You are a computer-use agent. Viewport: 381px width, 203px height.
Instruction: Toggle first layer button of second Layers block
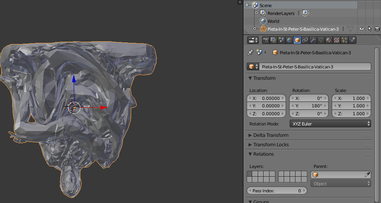(x=281, y=174)
